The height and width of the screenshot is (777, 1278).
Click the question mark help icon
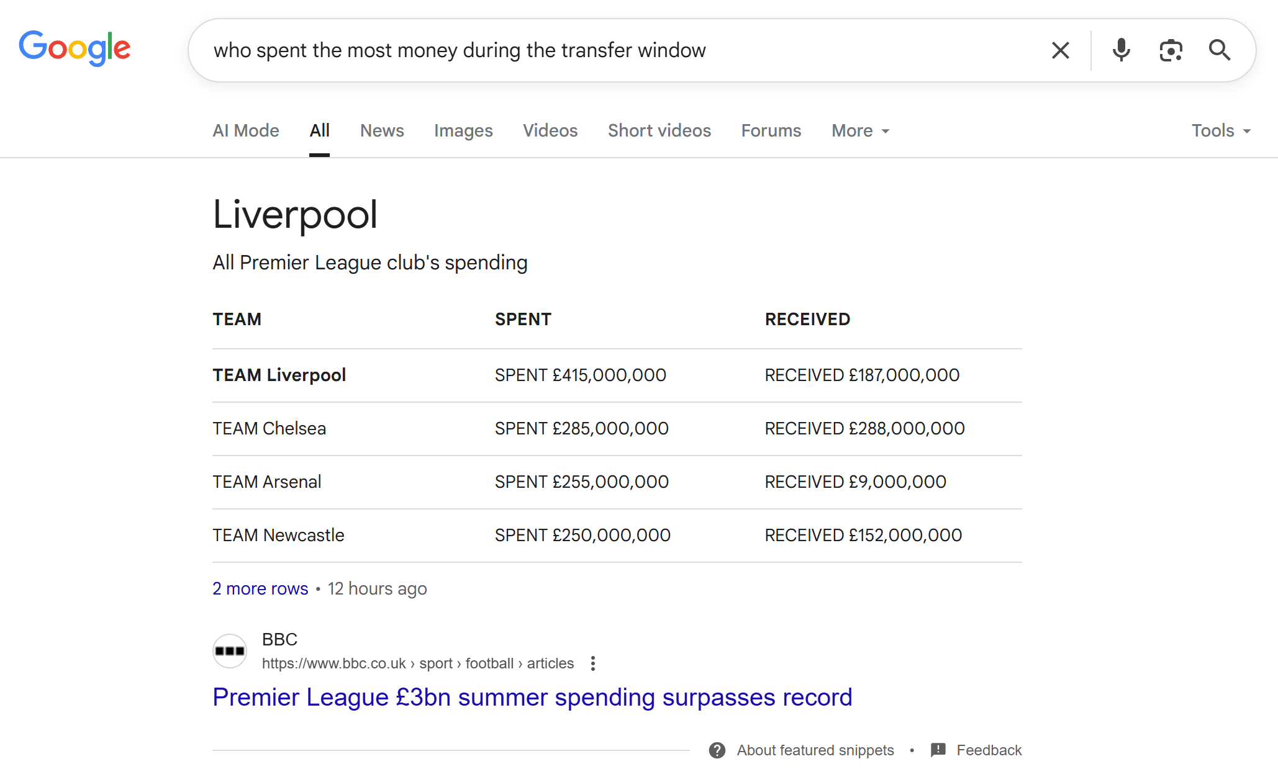click(x=716, y=750)
